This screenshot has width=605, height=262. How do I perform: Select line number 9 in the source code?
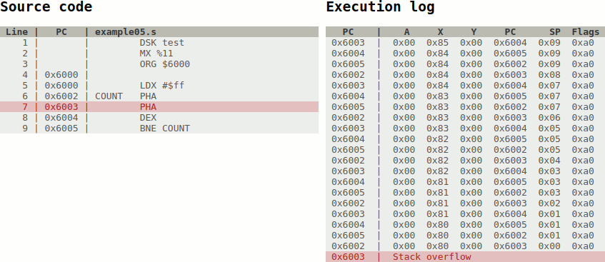pyautogui.click(x=25, y=128)
